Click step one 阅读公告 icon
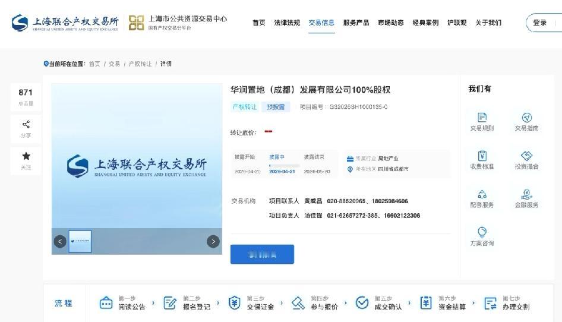The height and width of the screenshot is (322, 562). [106, 303]
